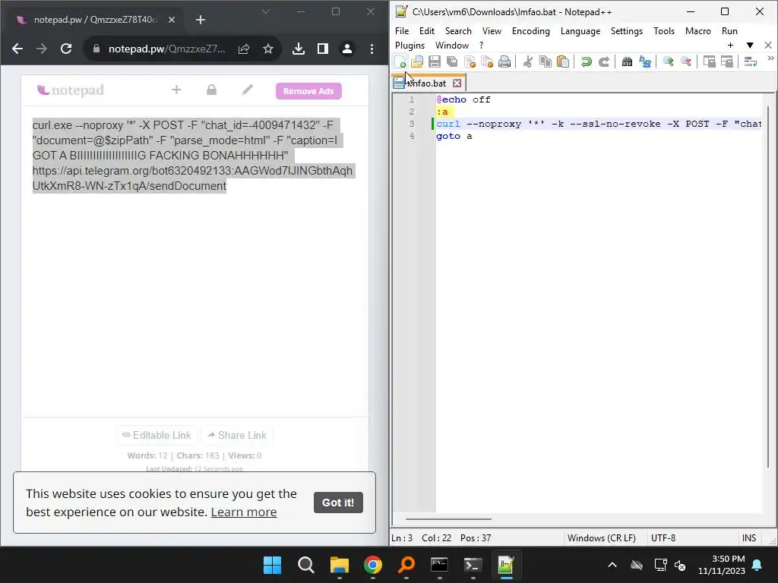Click the Remove Ads button
Viewport: 778px width, 583px height.
pos(308,91)
